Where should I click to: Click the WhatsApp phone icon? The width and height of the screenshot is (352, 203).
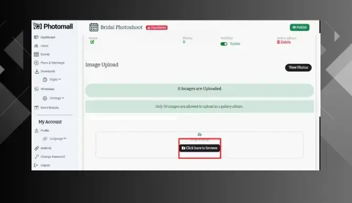36,89
